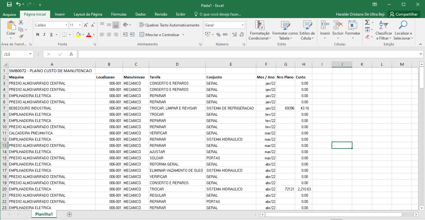The height and width of the screenshot is (220, 425).
Task: Open the Arquivo menu
Action: click(x=9, y=14)
